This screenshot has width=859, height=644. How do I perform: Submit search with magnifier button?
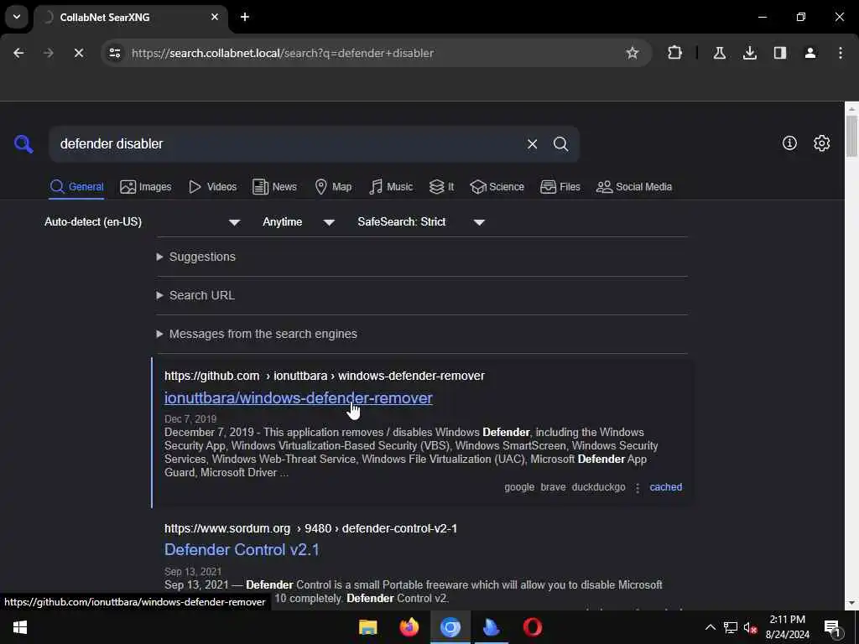point(560,144)
